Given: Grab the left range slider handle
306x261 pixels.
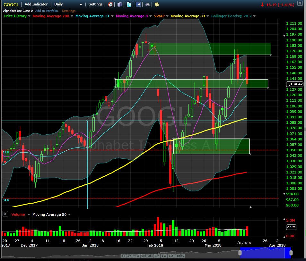Looking at the screenshot, I should click(240, 253).
